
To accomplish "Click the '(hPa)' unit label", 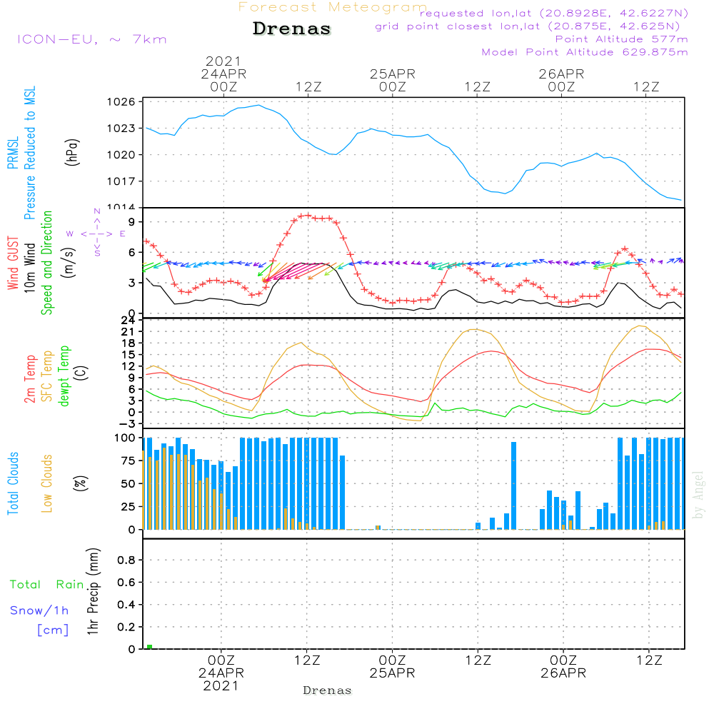I will [x=72, y=153].
